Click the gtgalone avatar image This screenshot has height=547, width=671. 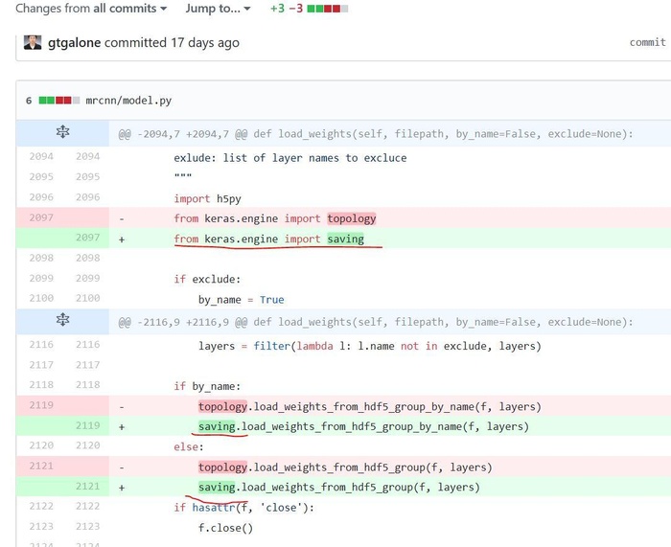coord(33,42)
